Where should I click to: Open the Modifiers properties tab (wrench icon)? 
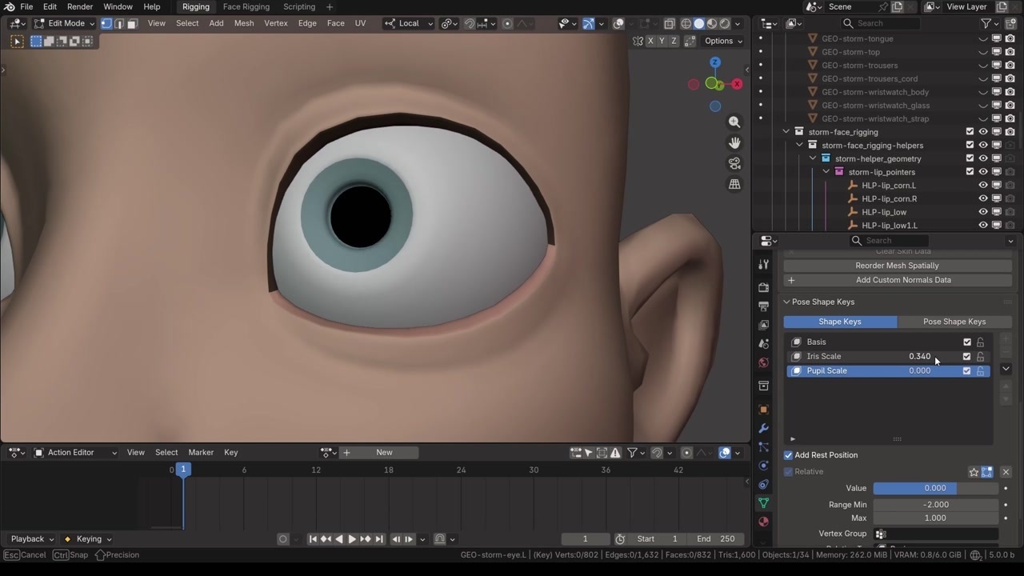[x=763, y=429]
